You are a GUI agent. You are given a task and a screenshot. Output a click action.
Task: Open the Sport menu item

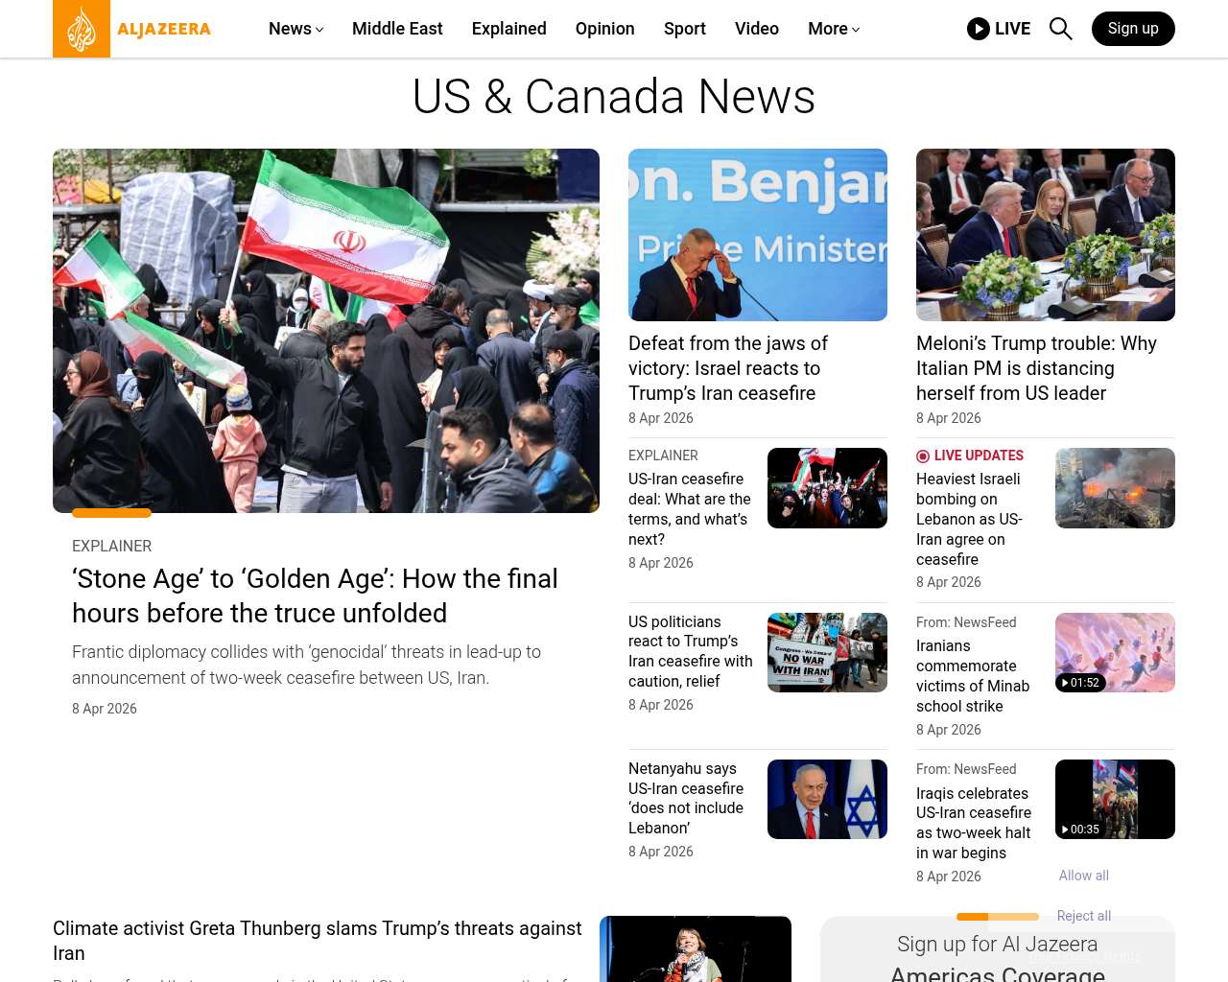click(684, 29)
